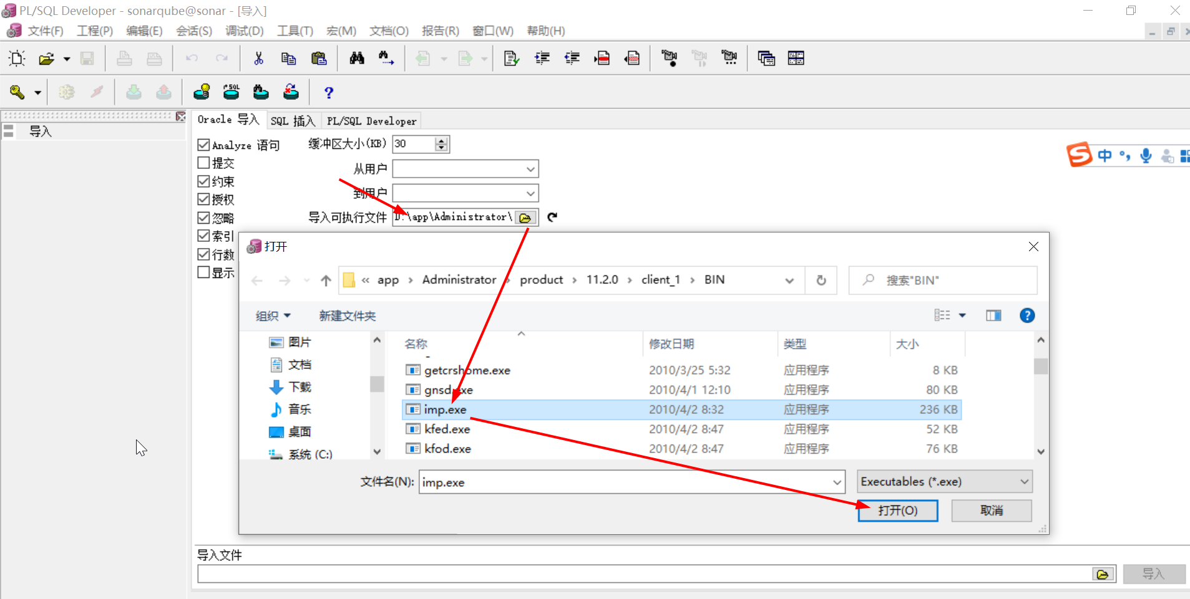
Task: Go up one folder in Open dialog
Action: tap(326, 280)
